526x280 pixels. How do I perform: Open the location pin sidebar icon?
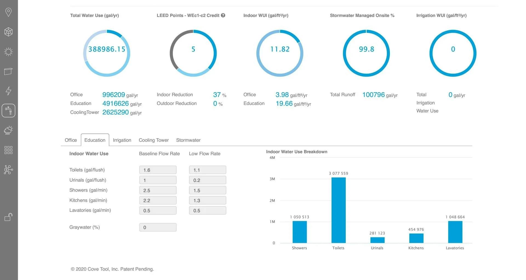point(8,12)
